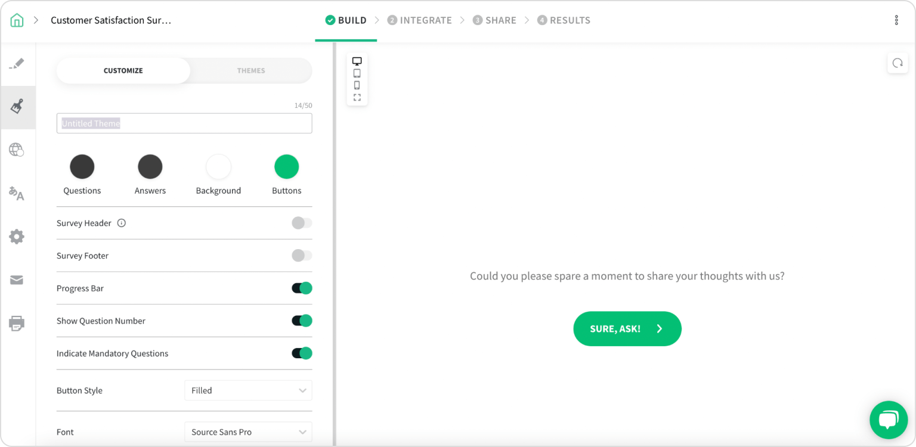Open the pencil survey editor icon

(18, 63)
